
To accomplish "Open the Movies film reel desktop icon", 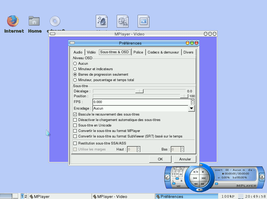I will [123, 21].
